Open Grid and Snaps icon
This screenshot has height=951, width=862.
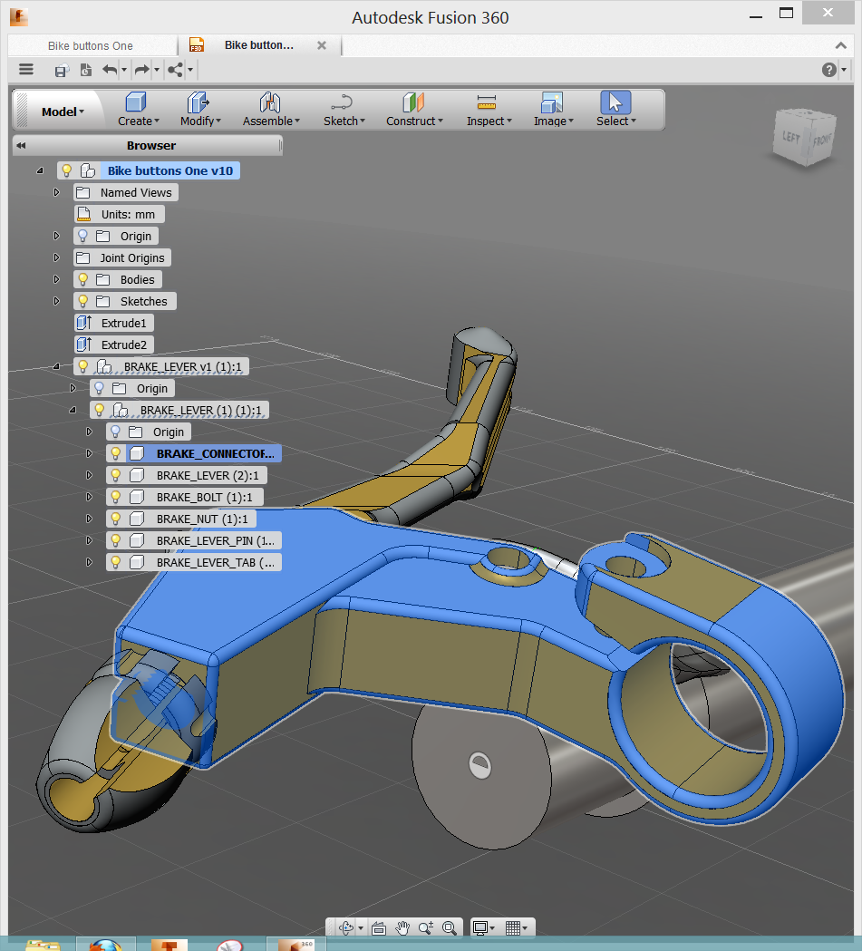point(513,928)
